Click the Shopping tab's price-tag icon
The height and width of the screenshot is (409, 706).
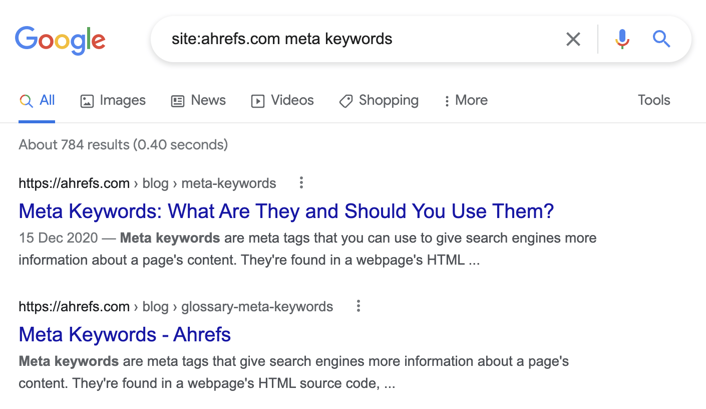345,101
